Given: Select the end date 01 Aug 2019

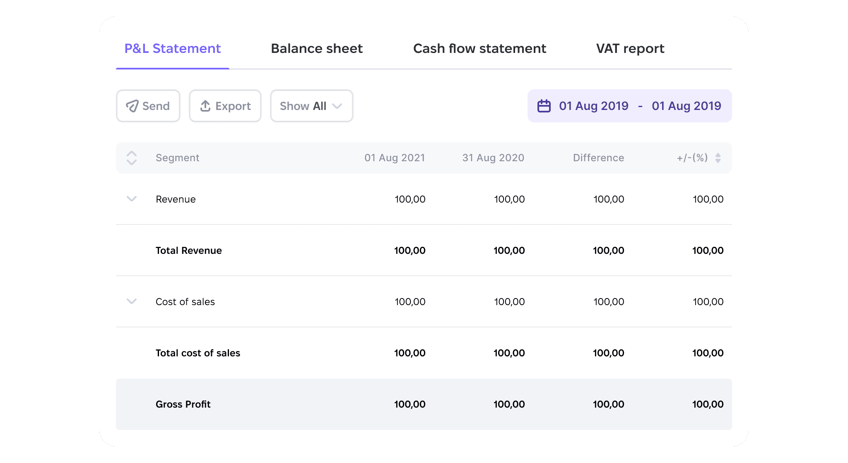Looking at the screenshot, I should click(687, 106).
